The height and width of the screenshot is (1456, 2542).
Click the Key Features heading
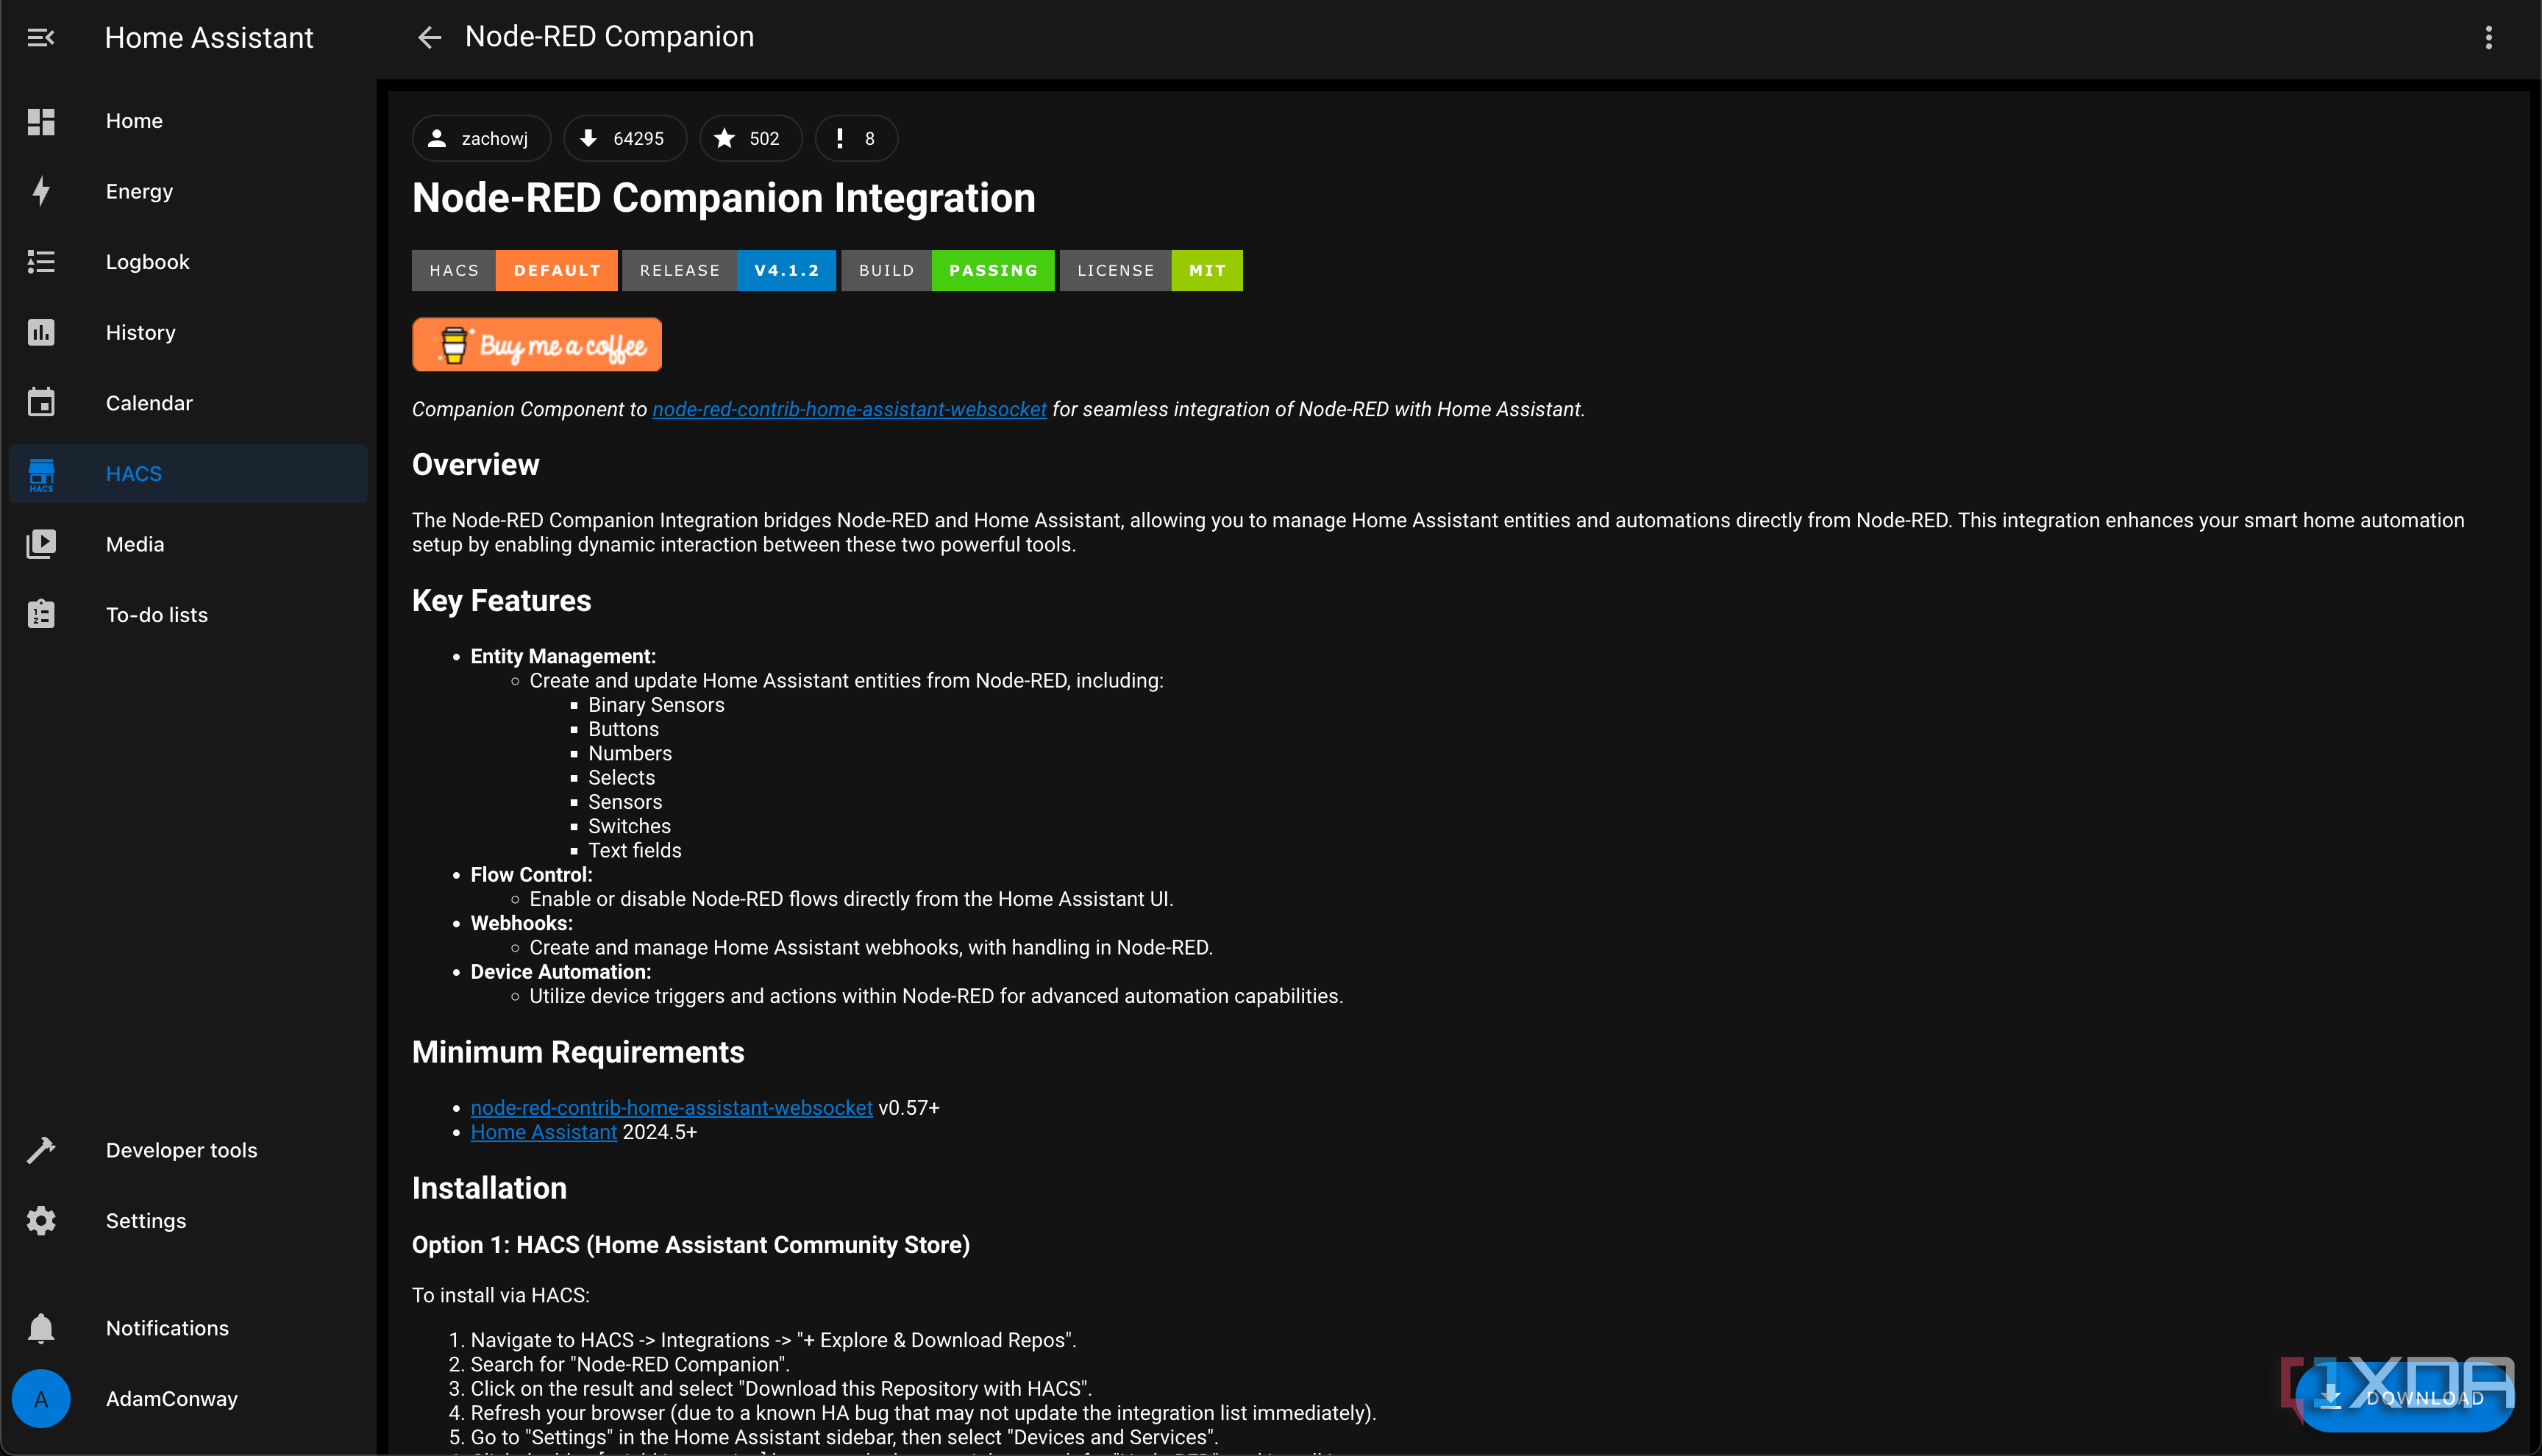pos(501,600)
